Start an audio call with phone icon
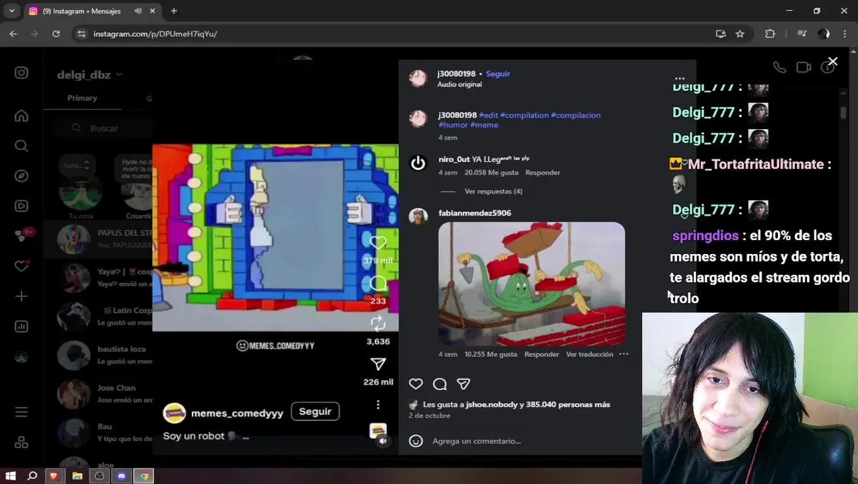 coord(779,67)
